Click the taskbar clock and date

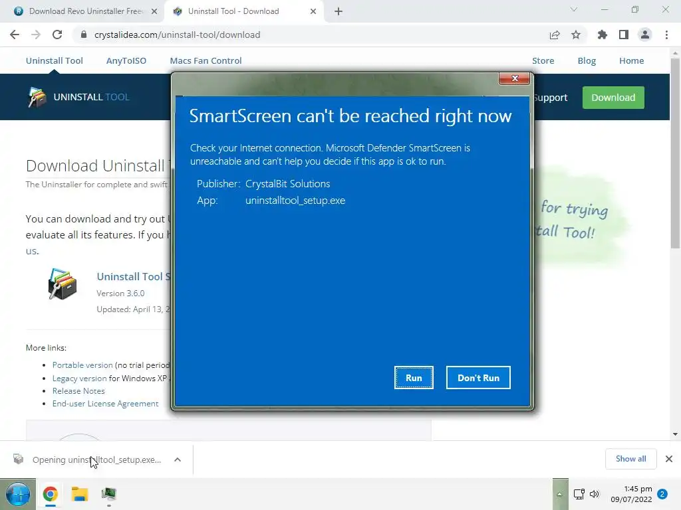pos(632,494)
